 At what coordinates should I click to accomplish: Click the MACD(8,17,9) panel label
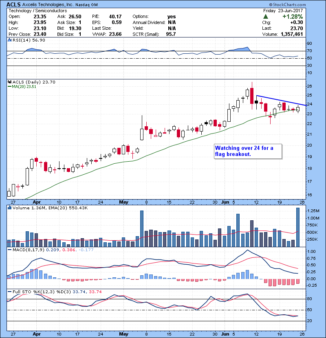click(x=29, y=250)
